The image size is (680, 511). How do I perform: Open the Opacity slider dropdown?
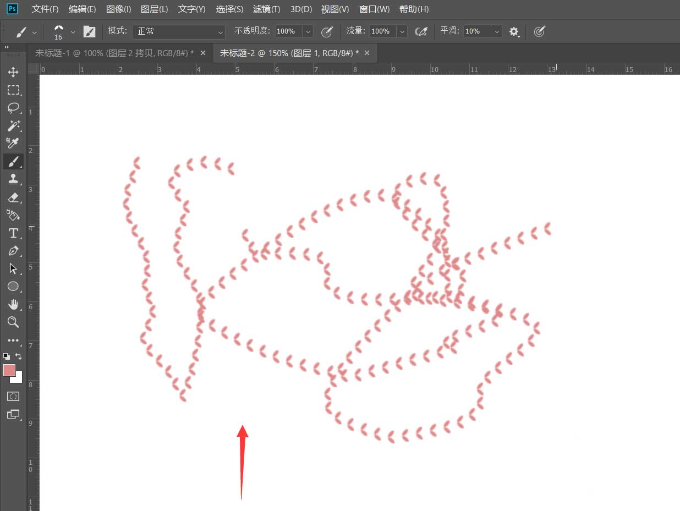coord(308,31)
